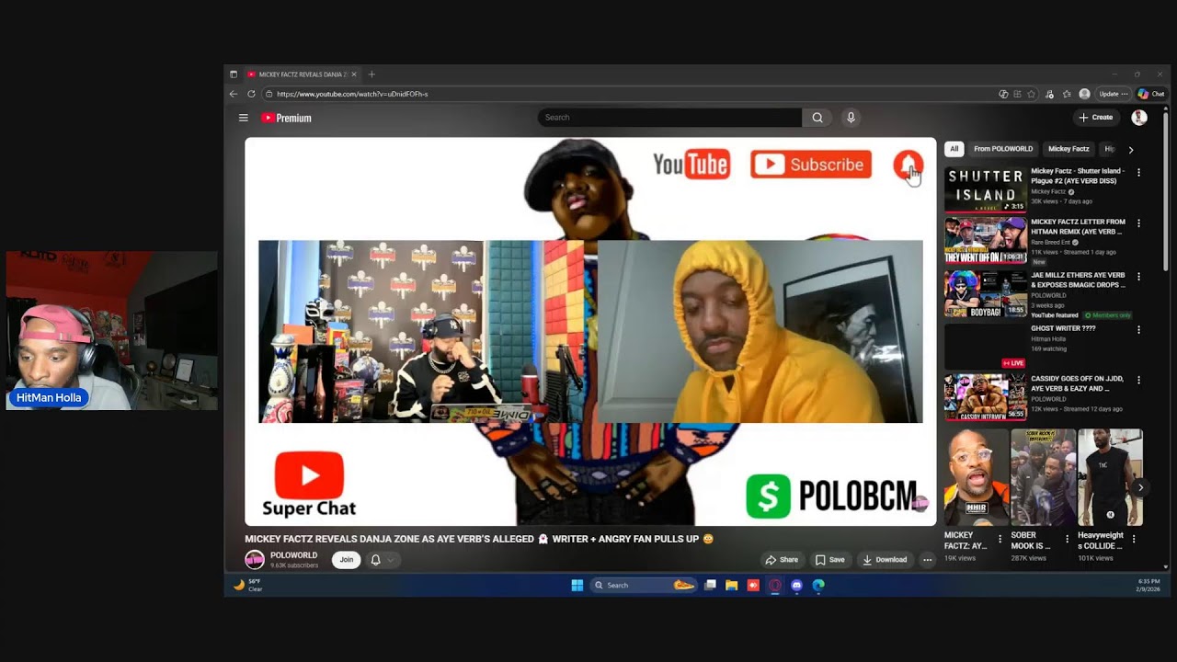Join the POLOWORLD channel membership
The width and height of the screenshot is (1177, 662).
(x=347, y=559)
